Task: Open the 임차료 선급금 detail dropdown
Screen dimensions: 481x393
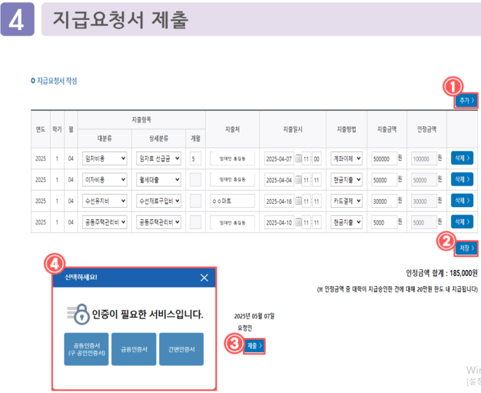Action: click(x=159, y=159)
